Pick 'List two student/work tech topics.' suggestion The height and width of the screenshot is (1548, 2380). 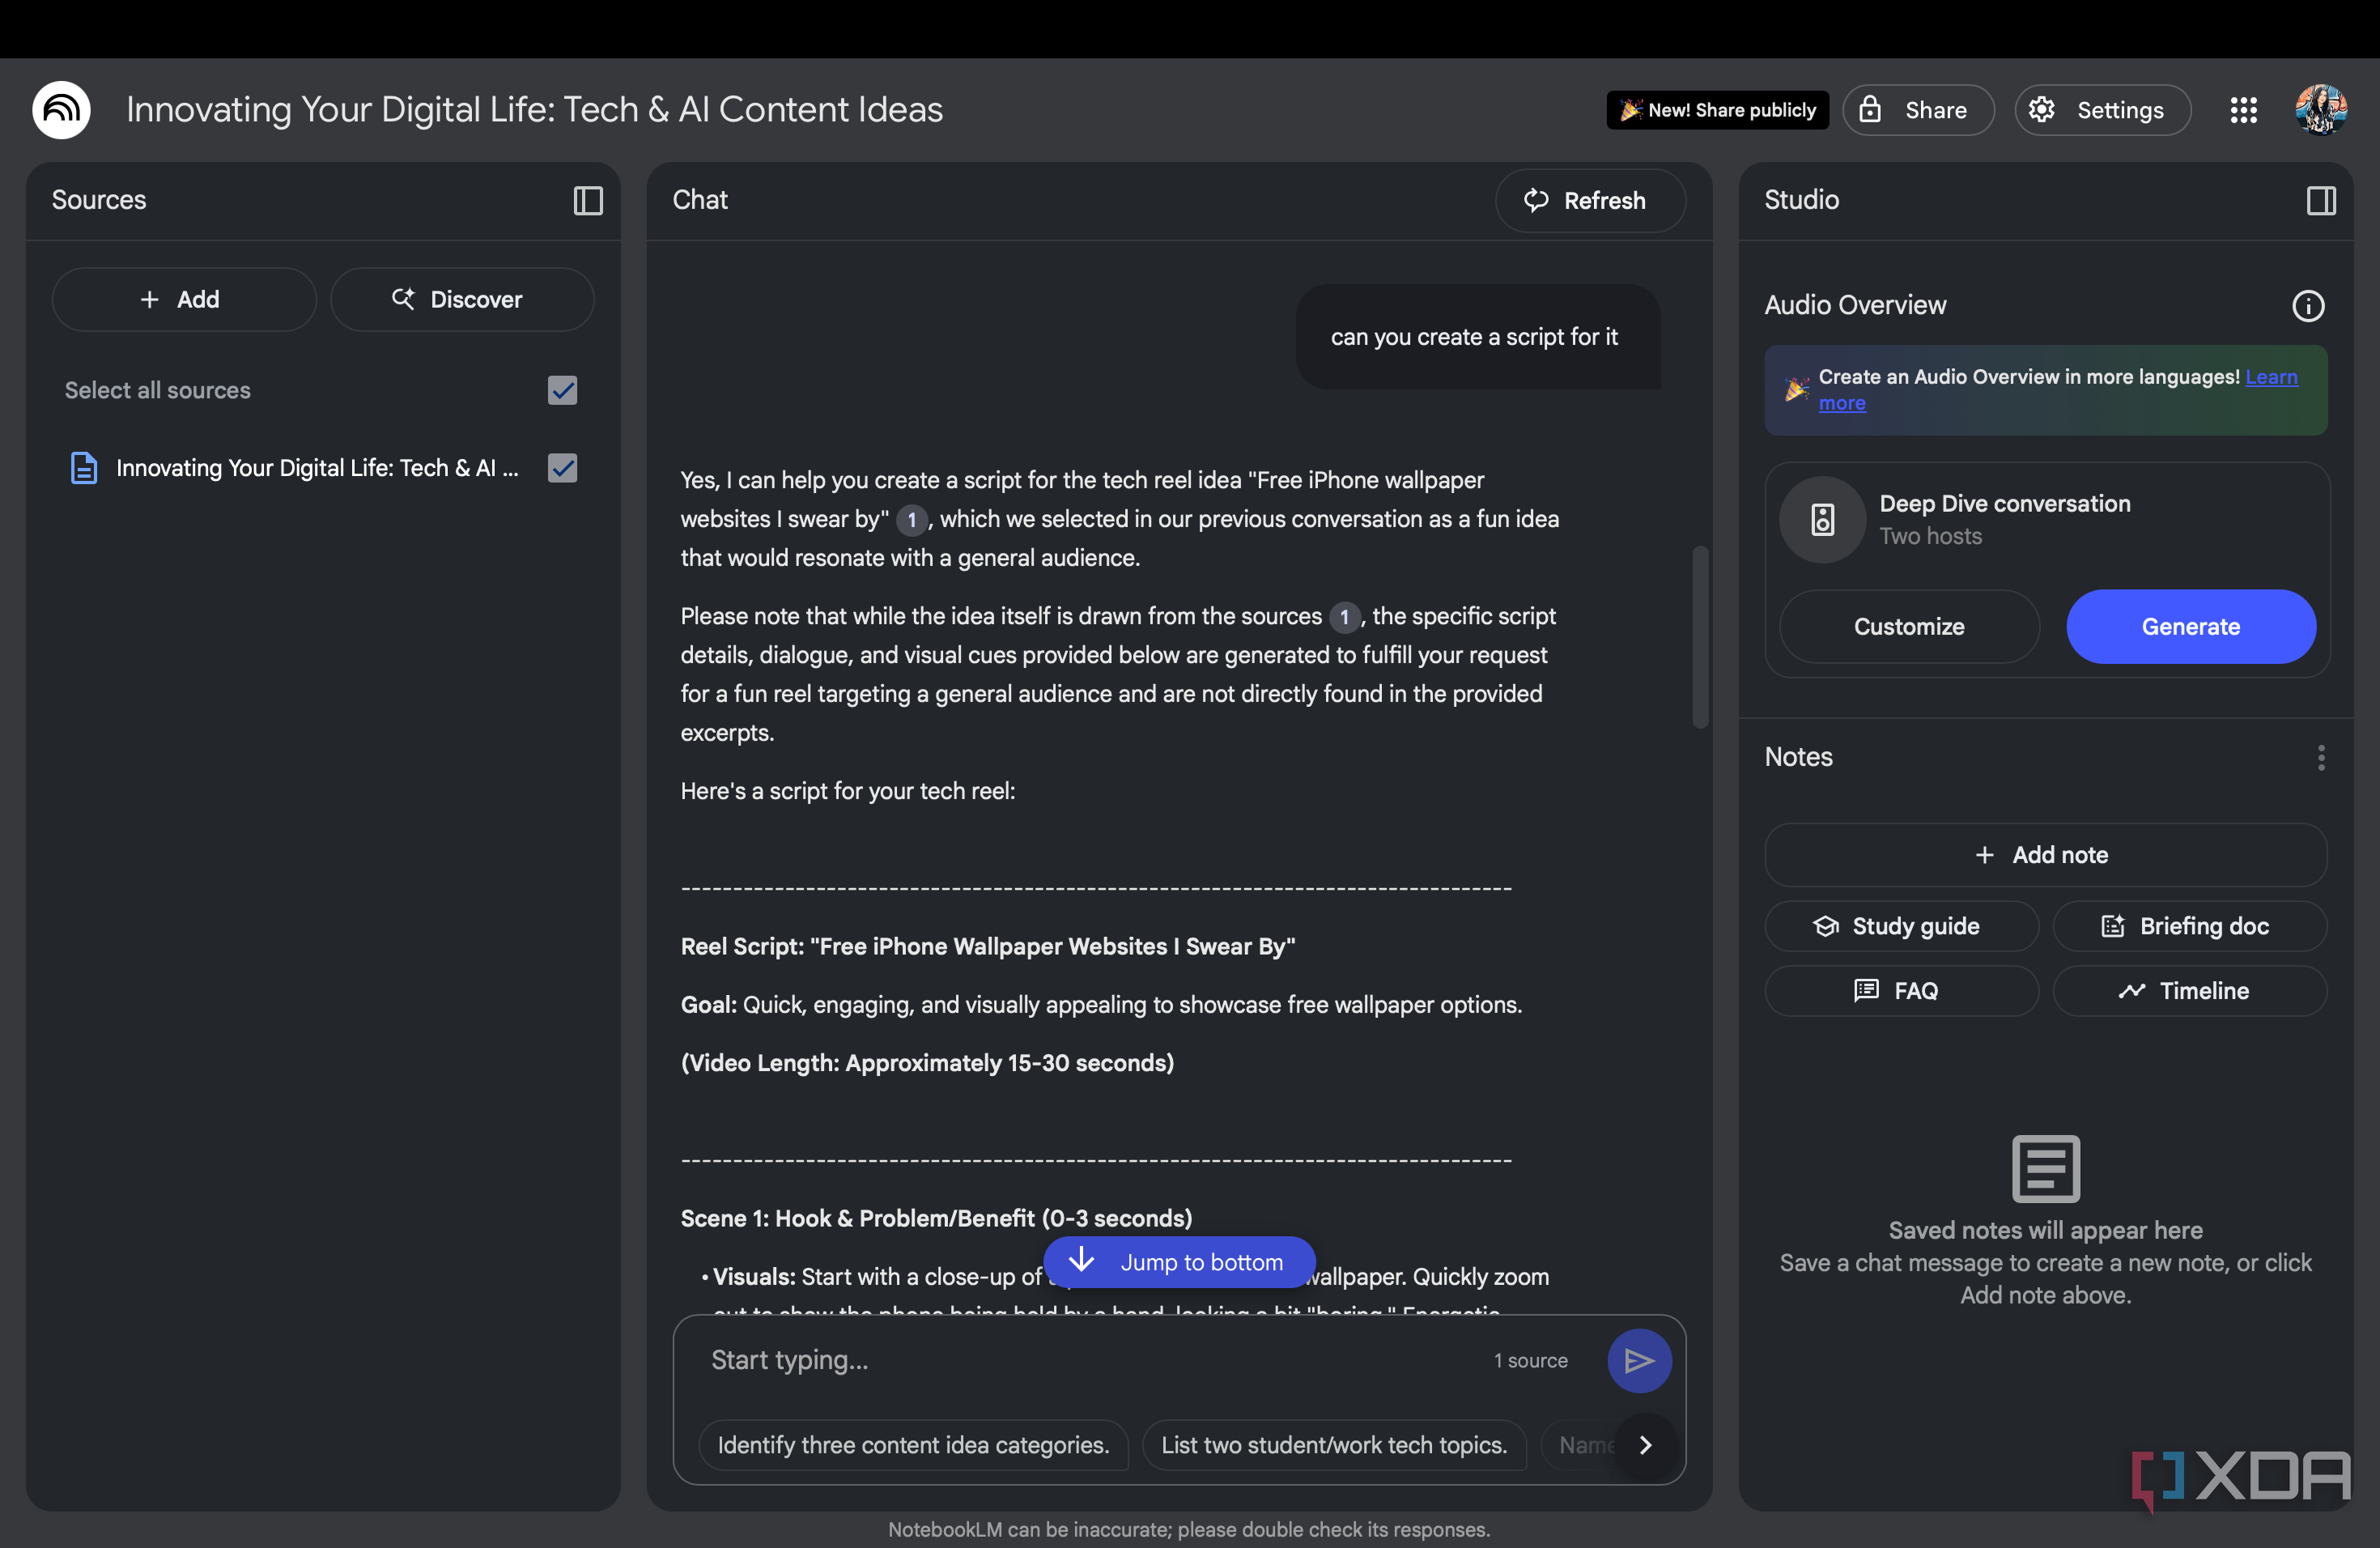(1334, 1445)
